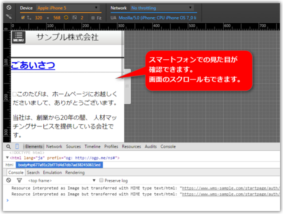The image size is (283, 214).
Task: Click the ごあいさつ heading link
Action: coord(33,65)
